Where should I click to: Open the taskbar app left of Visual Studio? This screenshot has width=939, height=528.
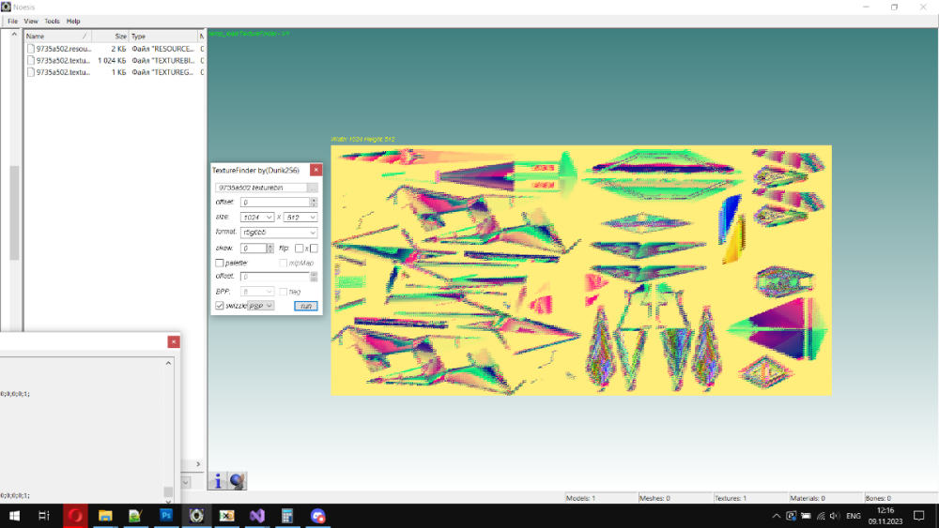pos(227,516)
